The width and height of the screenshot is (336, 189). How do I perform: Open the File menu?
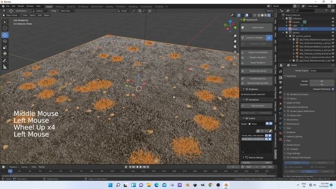pos(8,6)
